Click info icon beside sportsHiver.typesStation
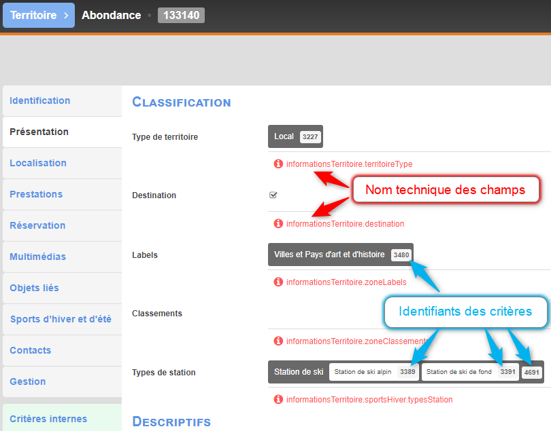Image resolution: width=551 pixels, height=431 pixels. coord(278,399)
